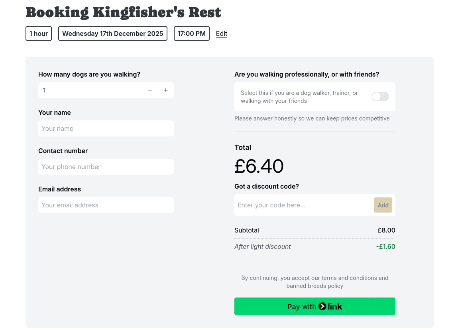458x335 pixels.
Task: Click the £6.40 total amount
Action: (x=259, y=166)
